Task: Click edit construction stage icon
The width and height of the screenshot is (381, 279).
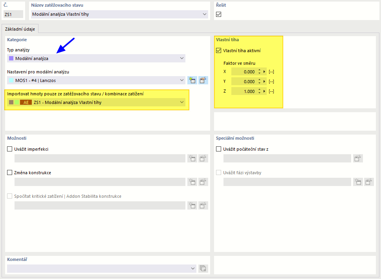Action: pyautogui.click(x=368, y=182)
